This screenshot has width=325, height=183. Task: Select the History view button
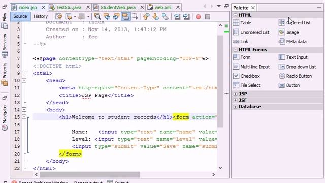(x=41, y=16)
